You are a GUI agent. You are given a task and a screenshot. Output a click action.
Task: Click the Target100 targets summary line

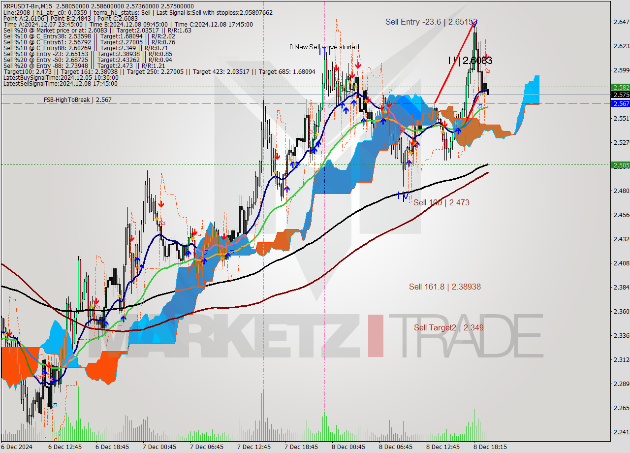(159, 71)
